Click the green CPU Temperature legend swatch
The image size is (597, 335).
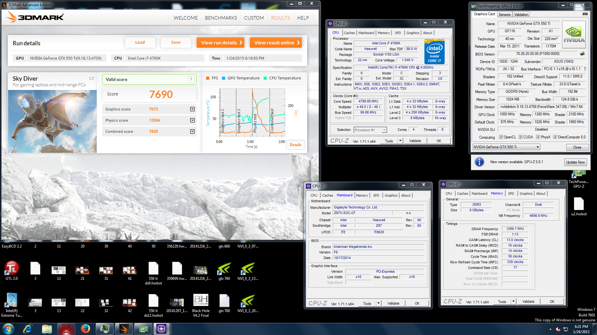coord(265,78)
